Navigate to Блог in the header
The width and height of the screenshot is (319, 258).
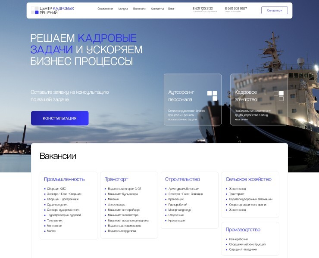(171, 9)
